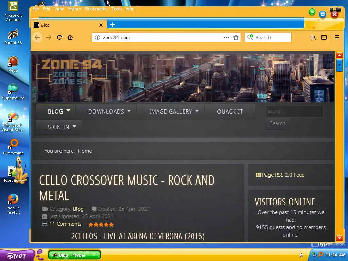Minimize the browser with green button
This screenshot has height=261, width=348.
tap(312, 12)
